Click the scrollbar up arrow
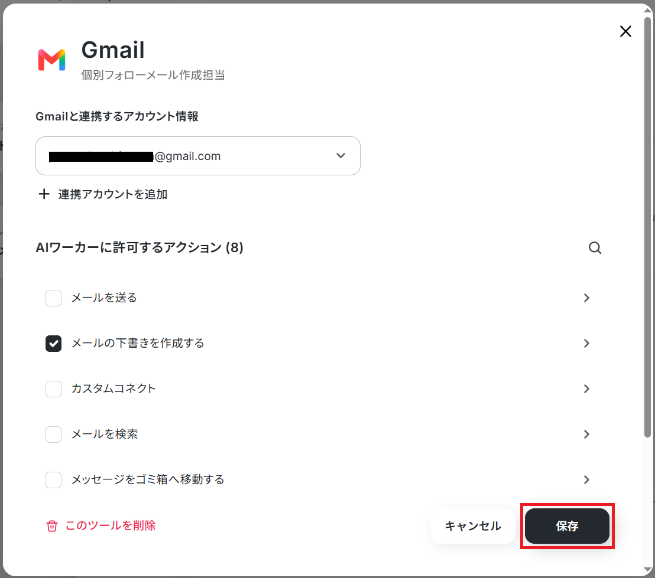The width and height of the screenshot is (655, 578). tap(647, 10)
